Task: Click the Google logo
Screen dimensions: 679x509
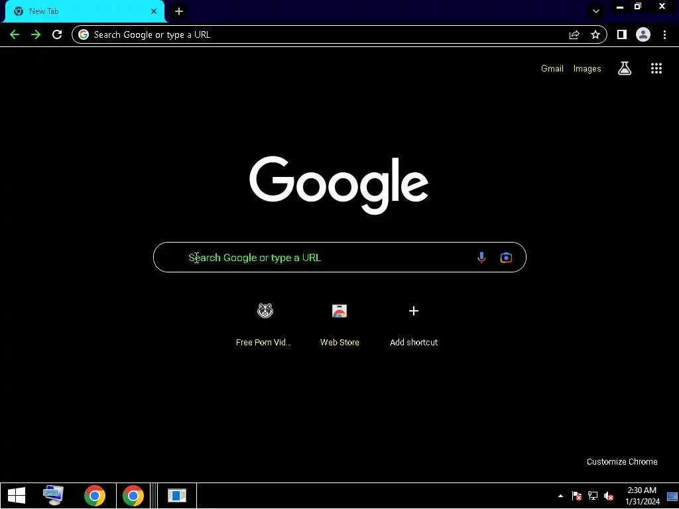Action: point(339,185)
